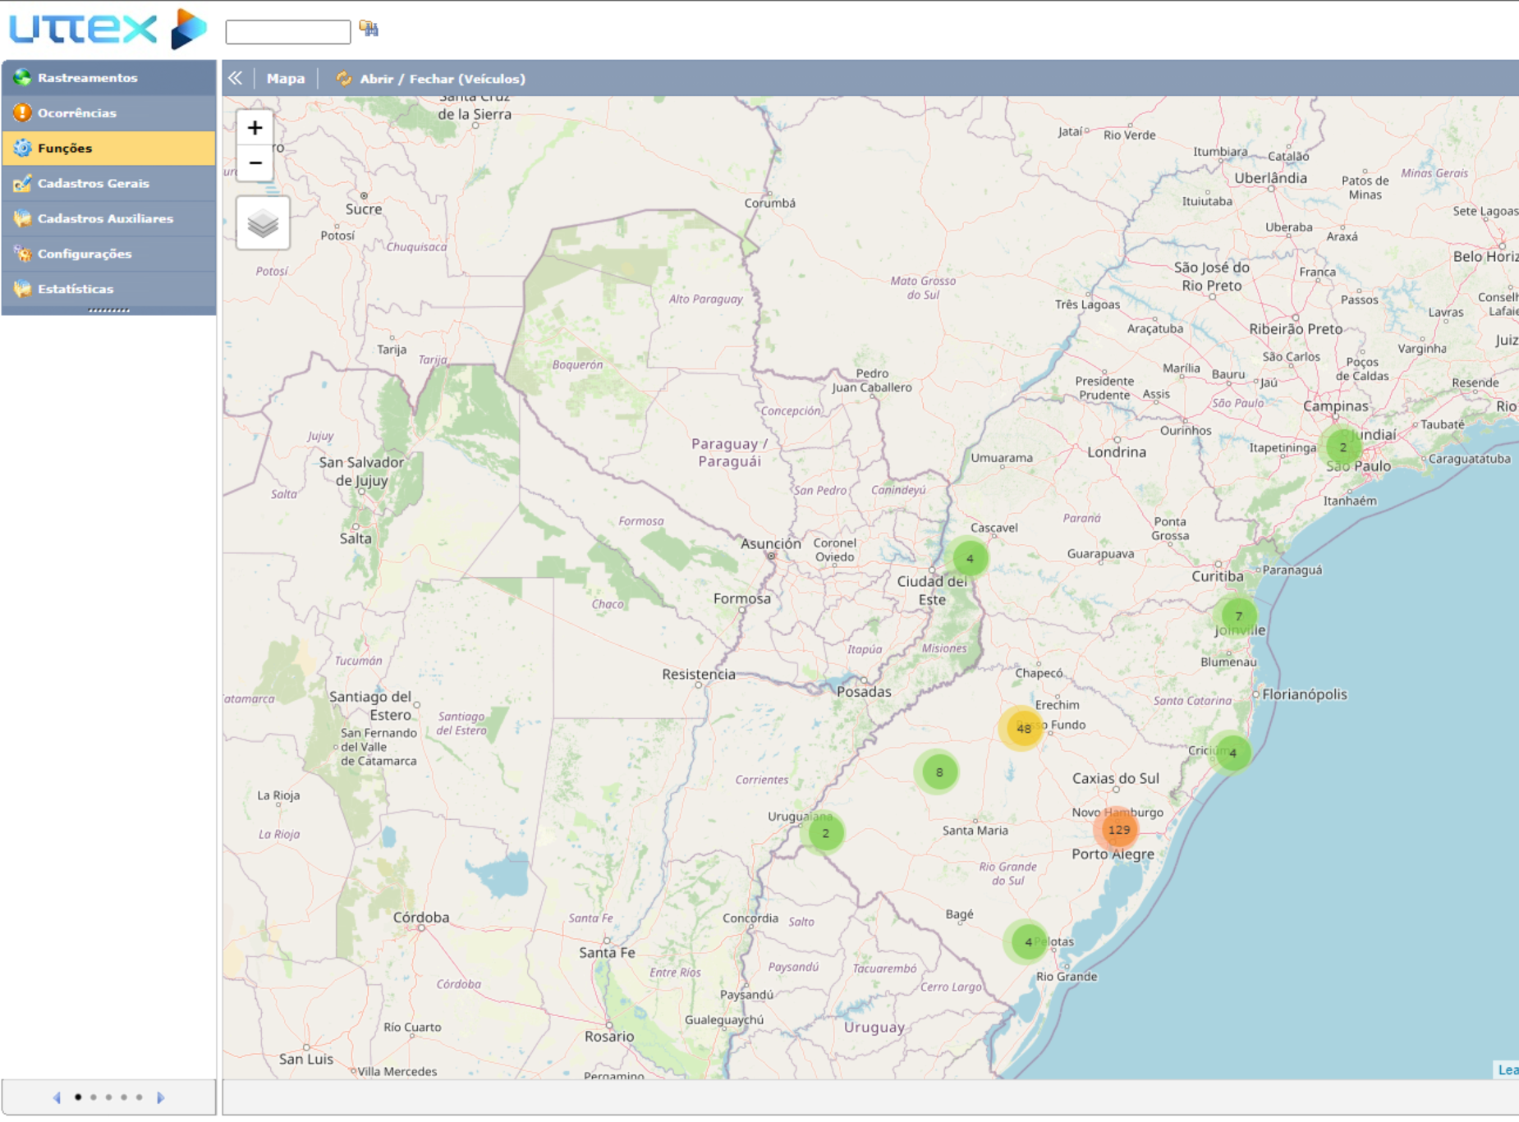Click the Cadastros Auxiliares icon
The height and width of the screenshot is (1122, 1519).
tap(22, 219)
